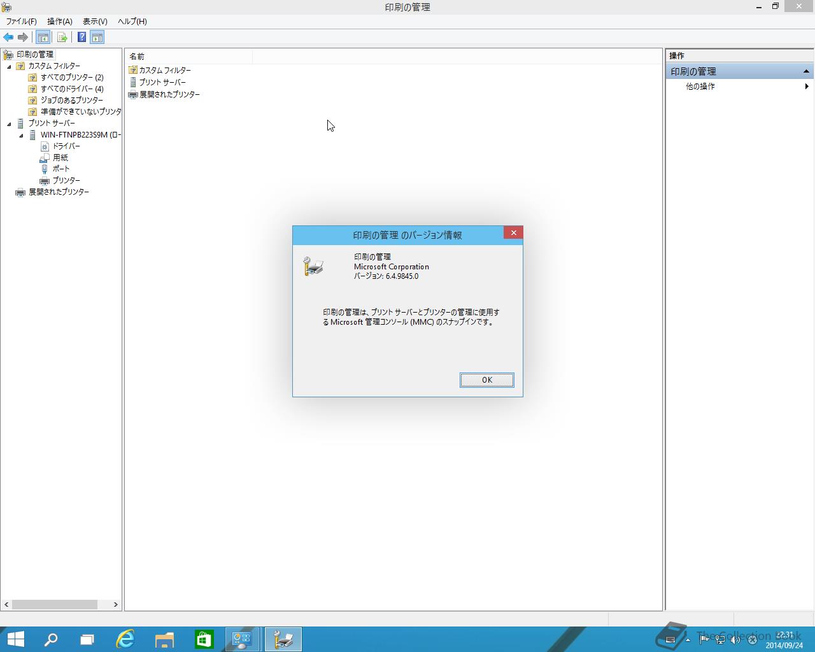
Task: Open Task View on the taskbar
Action: (87, 639)
